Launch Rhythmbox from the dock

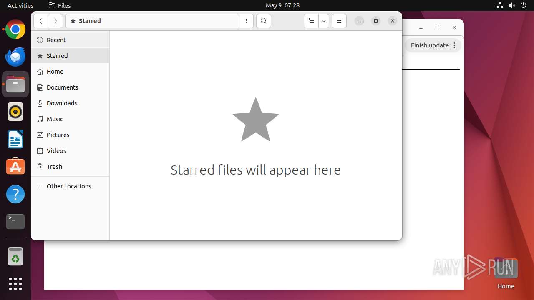click(15, 112)
